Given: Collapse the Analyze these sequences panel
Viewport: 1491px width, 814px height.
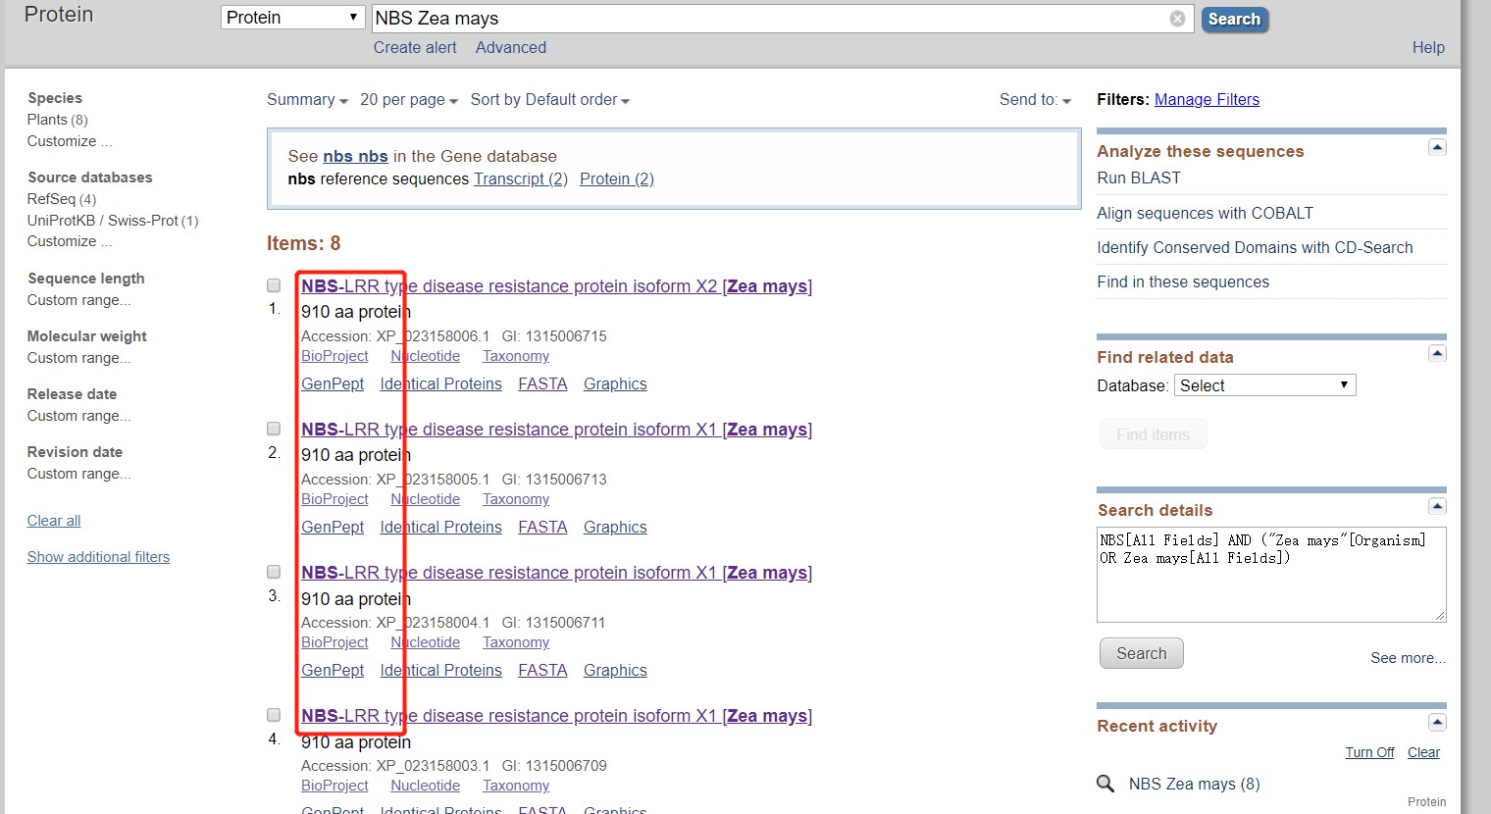Looking at the screenshot, I should click(x=1437, y=148).
